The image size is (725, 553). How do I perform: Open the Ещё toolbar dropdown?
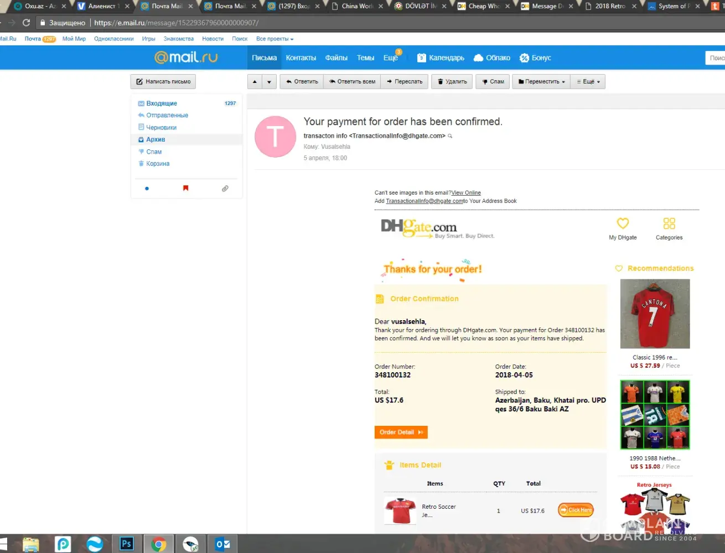588,82
